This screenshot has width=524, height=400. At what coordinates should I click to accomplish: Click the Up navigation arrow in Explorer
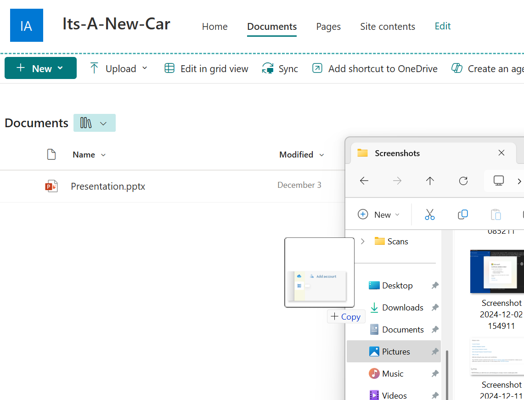(x=430, y=181)
